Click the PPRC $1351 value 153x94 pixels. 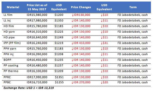tap(59, 77)
